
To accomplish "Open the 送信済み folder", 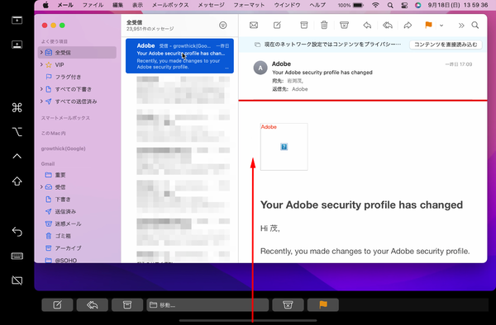I will (65, 211).
